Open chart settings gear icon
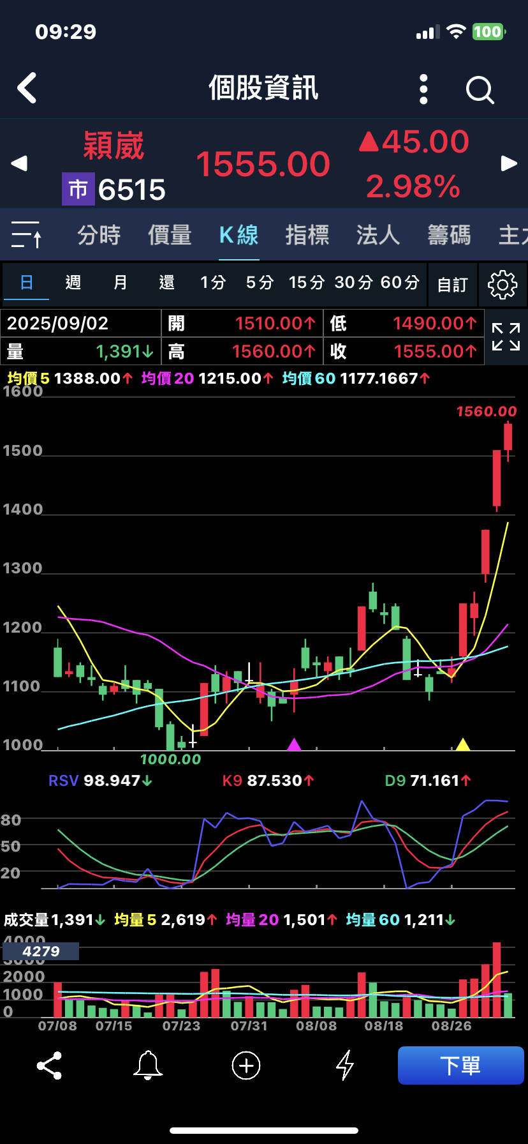This screenshot has height=1144, width=528. 502,284
